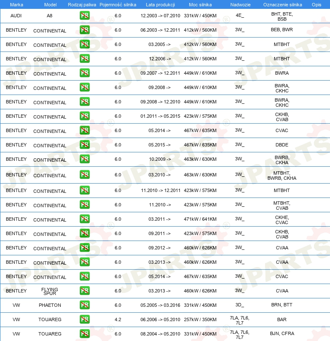Screen dimensions: 330x341
Task: Click the fuel icon in the 01.2011 -> 05.2015 row
Action: (x=84, y=116)
